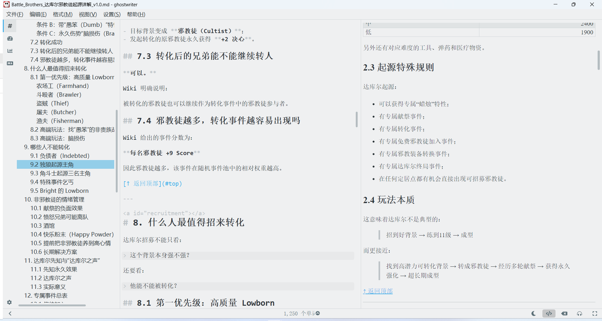Screen dimensions: 602x321
Task: Click preview heading 2.3 起源特殊规则
Action: [399, 67]
